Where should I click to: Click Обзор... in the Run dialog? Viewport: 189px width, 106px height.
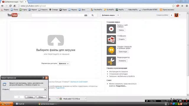click(41, 97)
